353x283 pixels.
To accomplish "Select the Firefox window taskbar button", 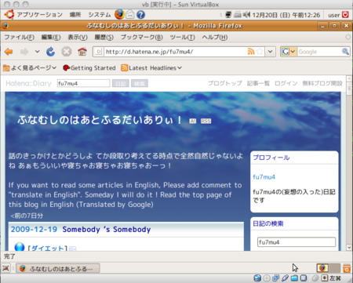I will pos(58,268).
